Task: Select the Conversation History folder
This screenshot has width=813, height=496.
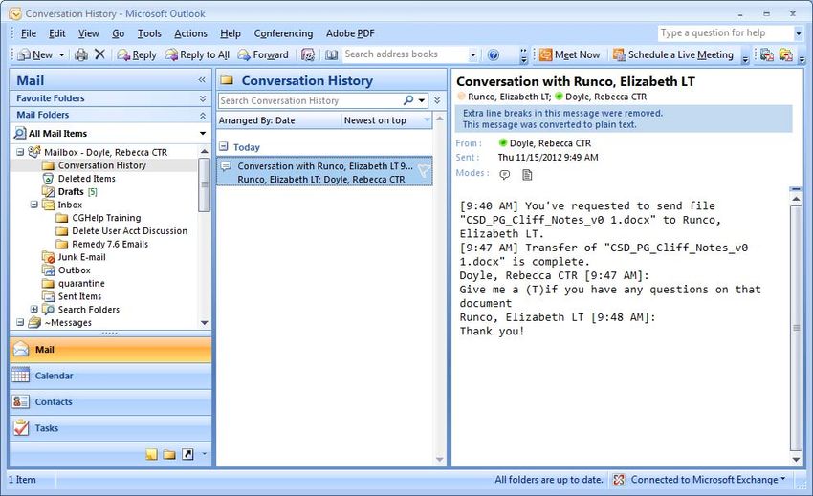Action: point(101,165)
